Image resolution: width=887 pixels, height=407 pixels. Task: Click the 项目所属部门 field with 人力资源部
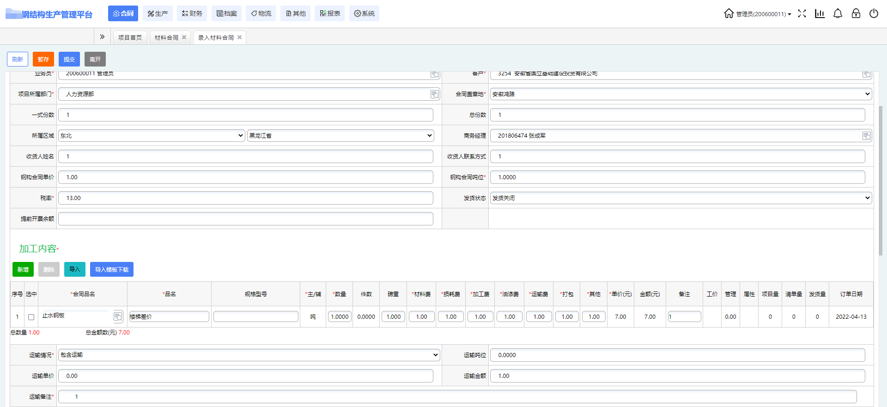(x=249, y=94)
